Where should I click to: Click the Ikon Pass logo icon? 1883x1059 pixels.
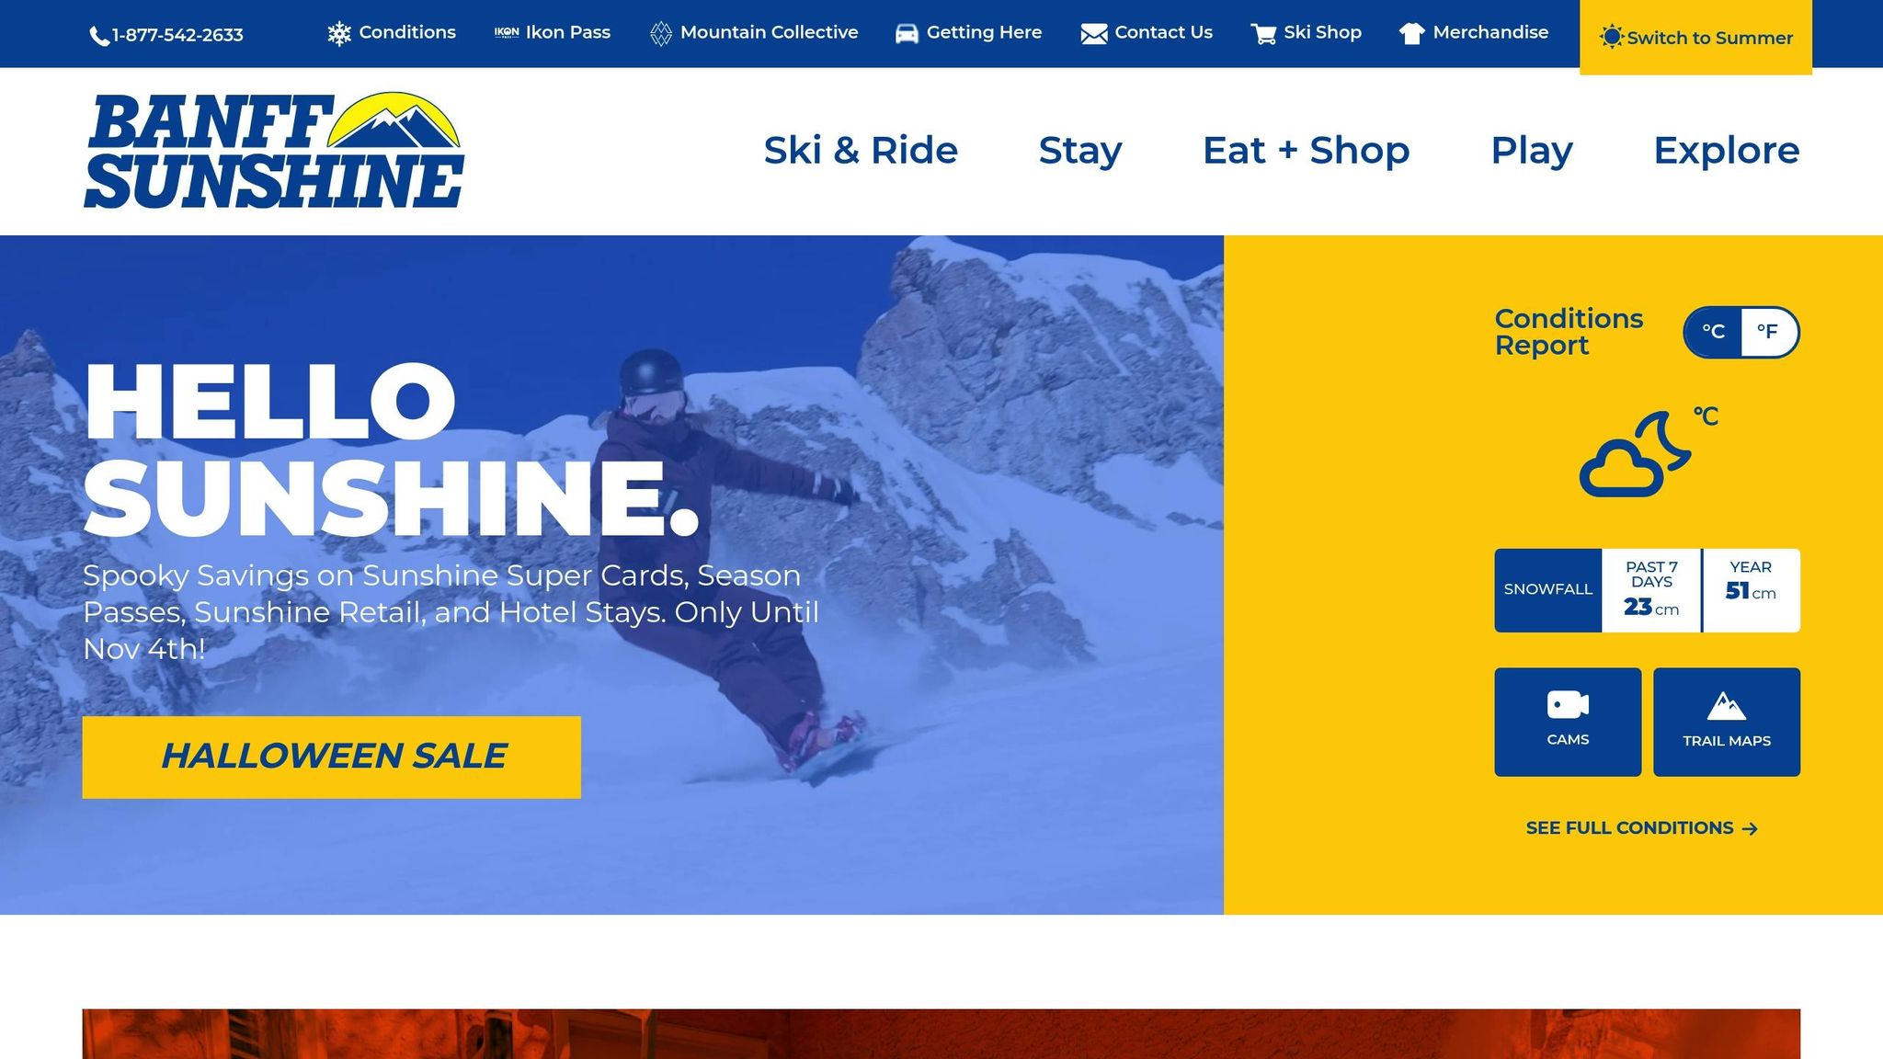point(507,32)
